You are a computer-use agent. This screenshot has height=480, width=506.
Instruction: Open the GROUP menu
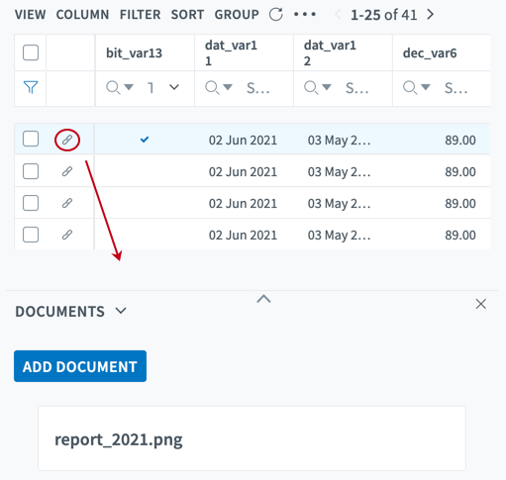coord(237,15)
